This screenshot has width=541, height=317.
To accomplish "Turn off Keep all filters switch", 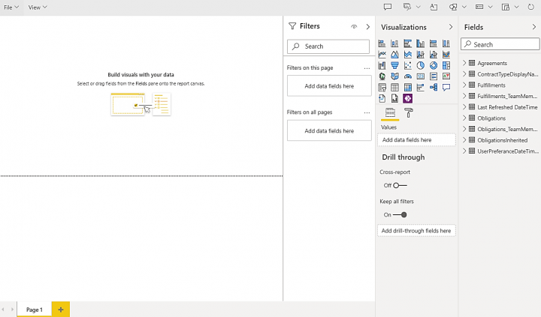I will pyautogui.click(x=400, y=215).
